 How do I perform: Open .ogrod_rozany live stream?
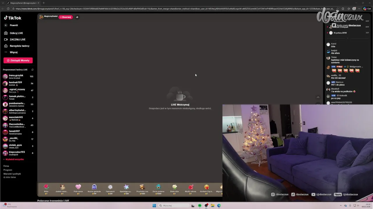(18, 91)
